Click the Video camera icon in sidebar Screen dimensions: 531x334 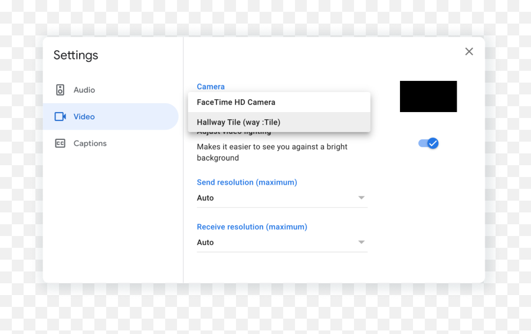[60, 117]
